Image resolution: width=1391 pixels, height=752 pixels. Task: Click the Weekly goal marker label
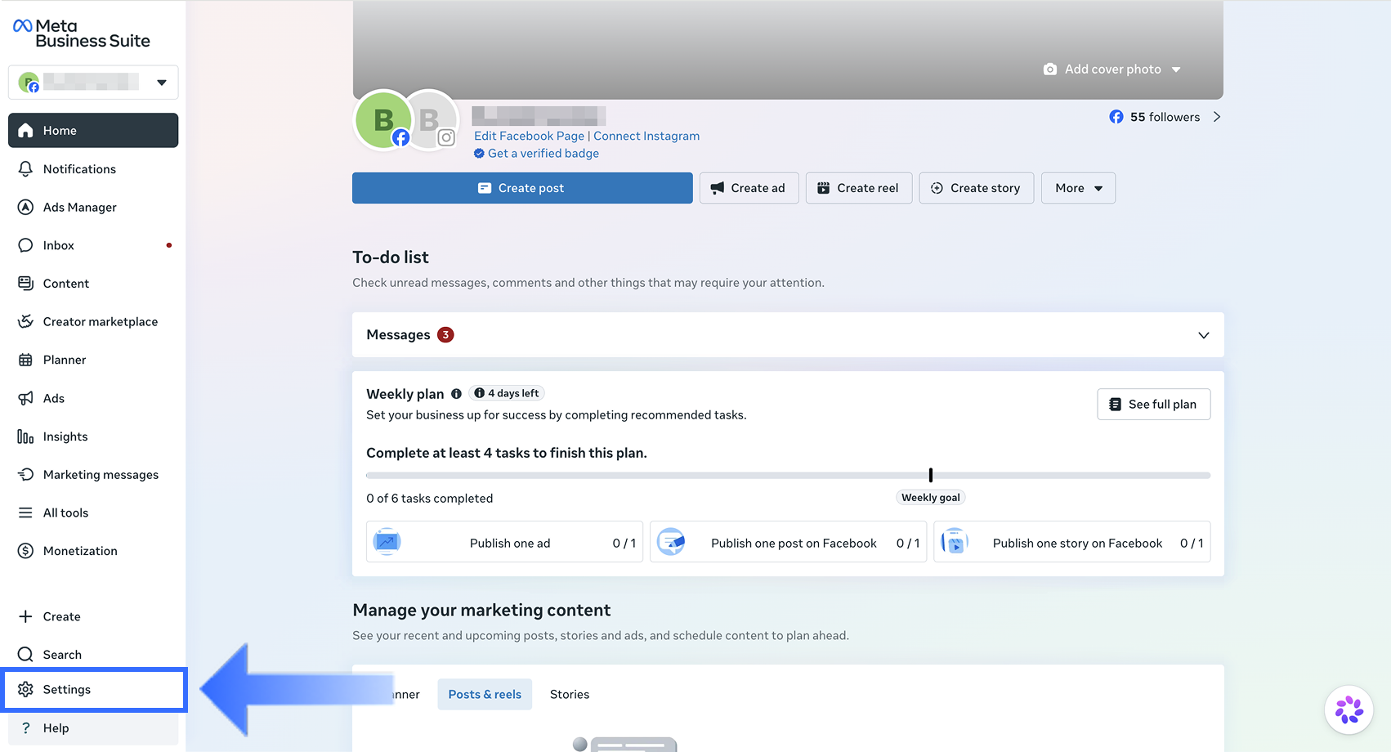(x=931, y=498)
